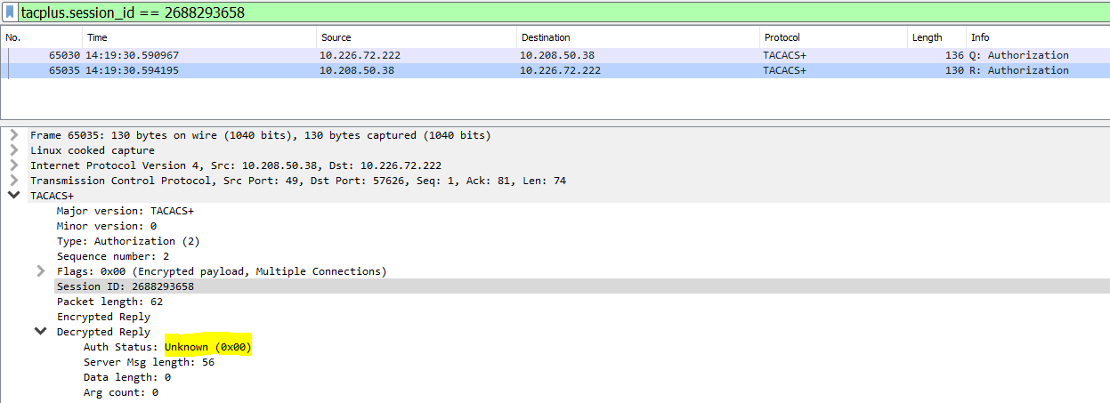This screenshot has height=403, width=1110.
Task: Expand Transmission Control Protocol node
Action: pyautogui.click(x=13, y=181)
